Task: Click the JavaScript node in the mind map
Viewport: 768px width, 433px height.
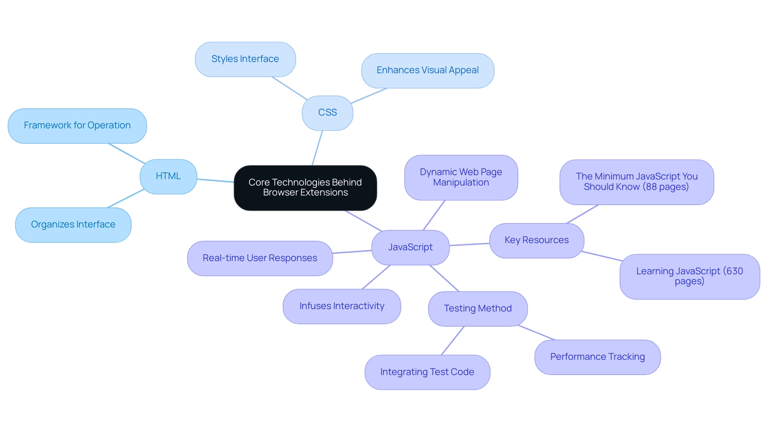Action: [x=411, y=246]
